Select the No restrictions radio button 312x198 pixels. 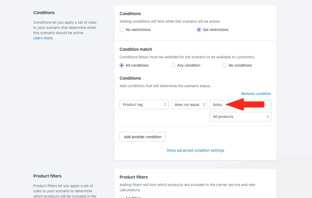click(122, 30)
